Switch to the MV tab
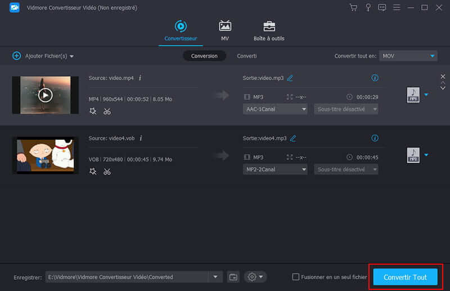The image size is (450, 291). 224,31
